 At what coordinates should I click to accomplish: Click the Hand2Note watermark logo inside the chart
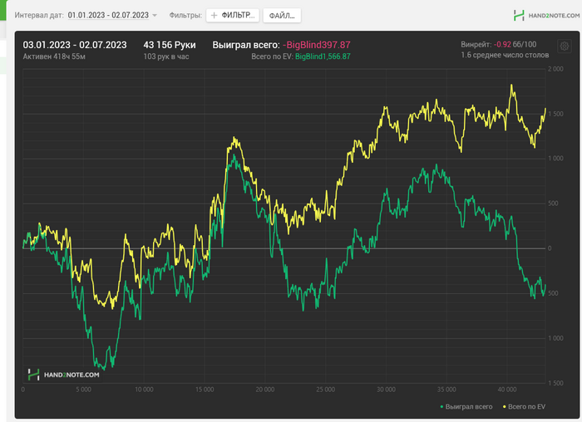63,375
